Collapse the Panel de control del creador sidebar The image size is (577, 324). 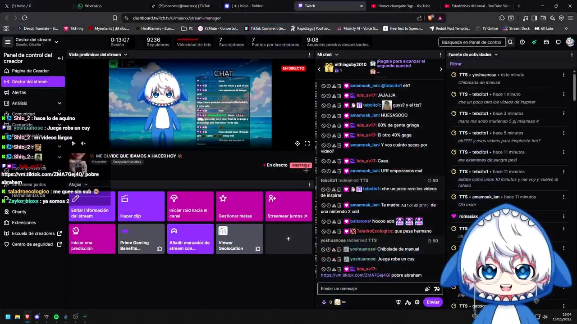click(x=60, y=58)
